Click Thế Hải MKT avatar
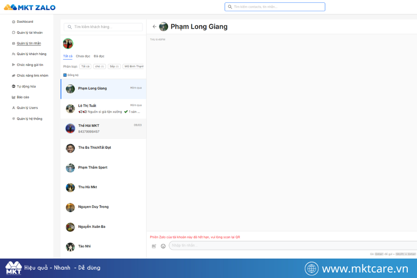 (x=70, y=128)
